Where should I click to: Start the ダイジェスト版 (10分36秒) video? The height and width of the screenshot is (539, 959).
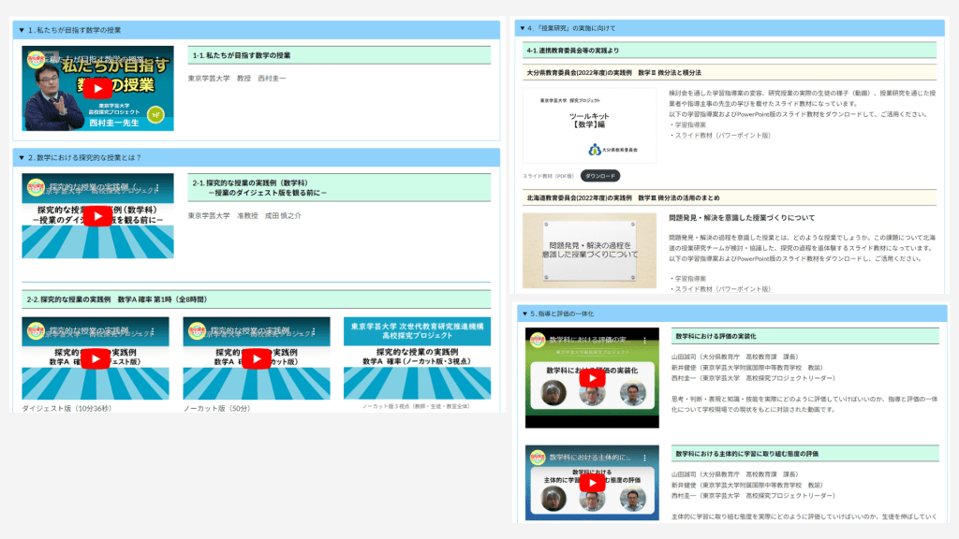pyautogui.click(x=96, y=358)
